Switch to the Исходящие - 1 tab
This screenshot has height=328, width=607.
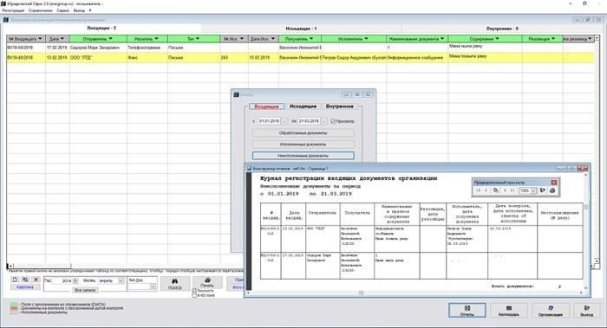301,29
